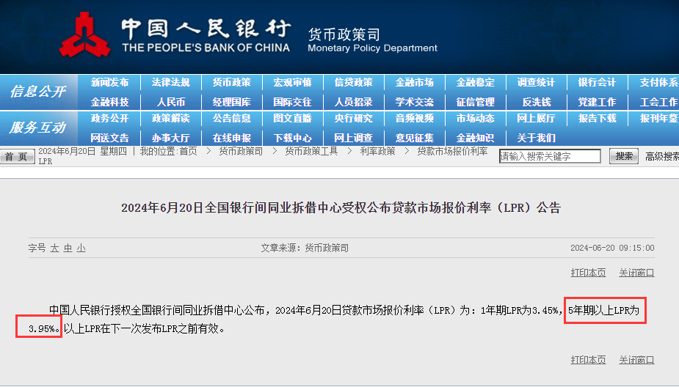Open the 金融稳定 section
The height and width of the screenshot is (387, 679).
click(x=476, y=82)
